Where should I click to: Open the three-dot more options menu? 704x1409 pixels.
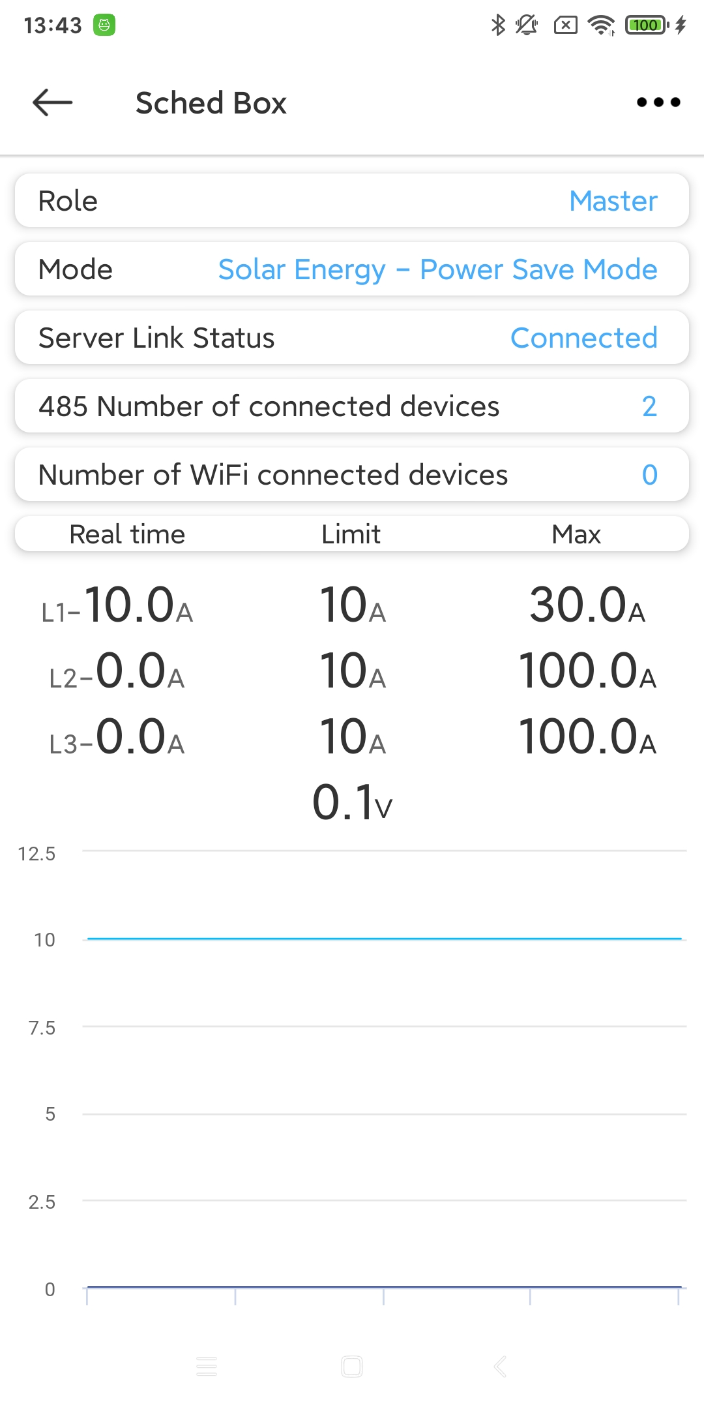click(x=658, y=102)
